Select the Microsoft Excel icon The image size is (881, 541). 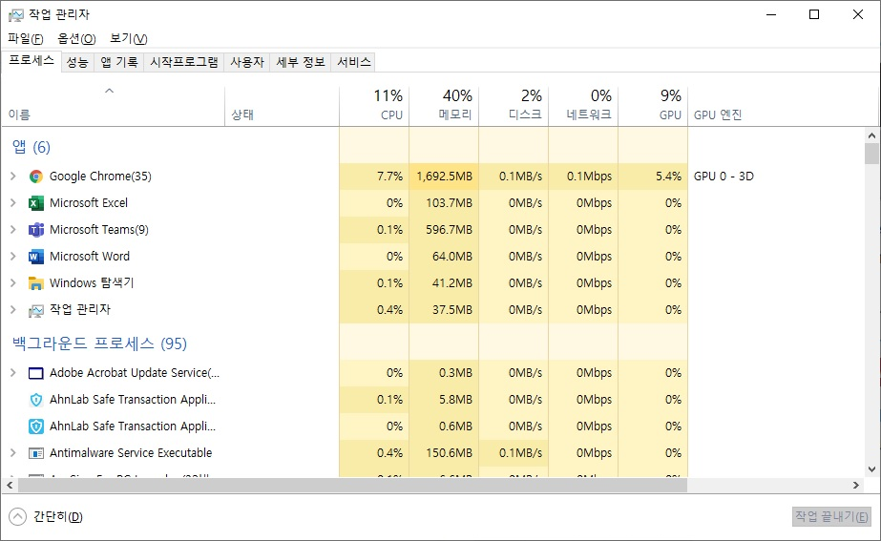tap(36, 203)
